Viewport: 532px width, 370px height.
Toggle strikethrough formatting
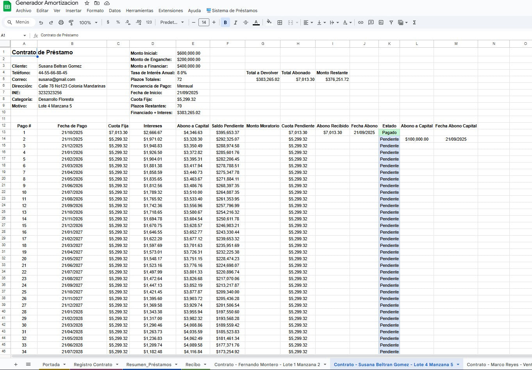tap(246, 22)
